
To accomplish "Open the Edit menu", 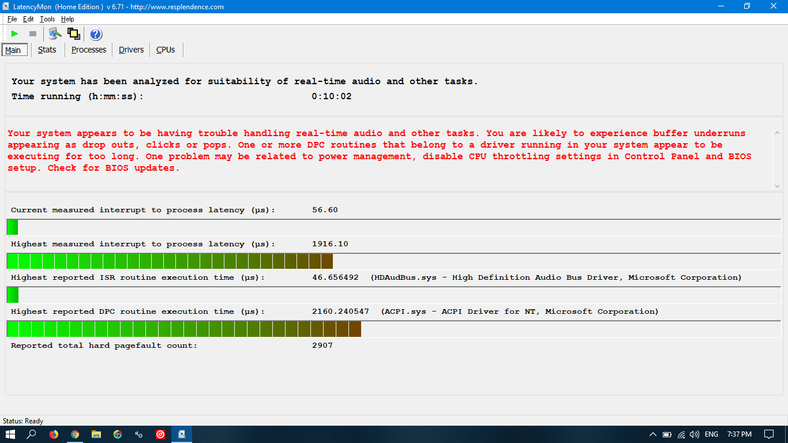I will tap(28, 19).
